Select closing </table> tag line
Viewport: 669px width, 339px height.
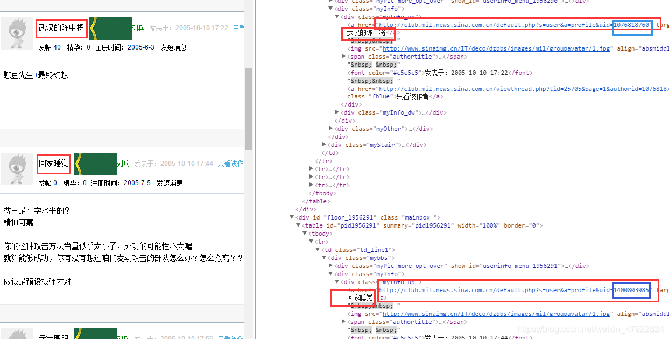(316, 201)
